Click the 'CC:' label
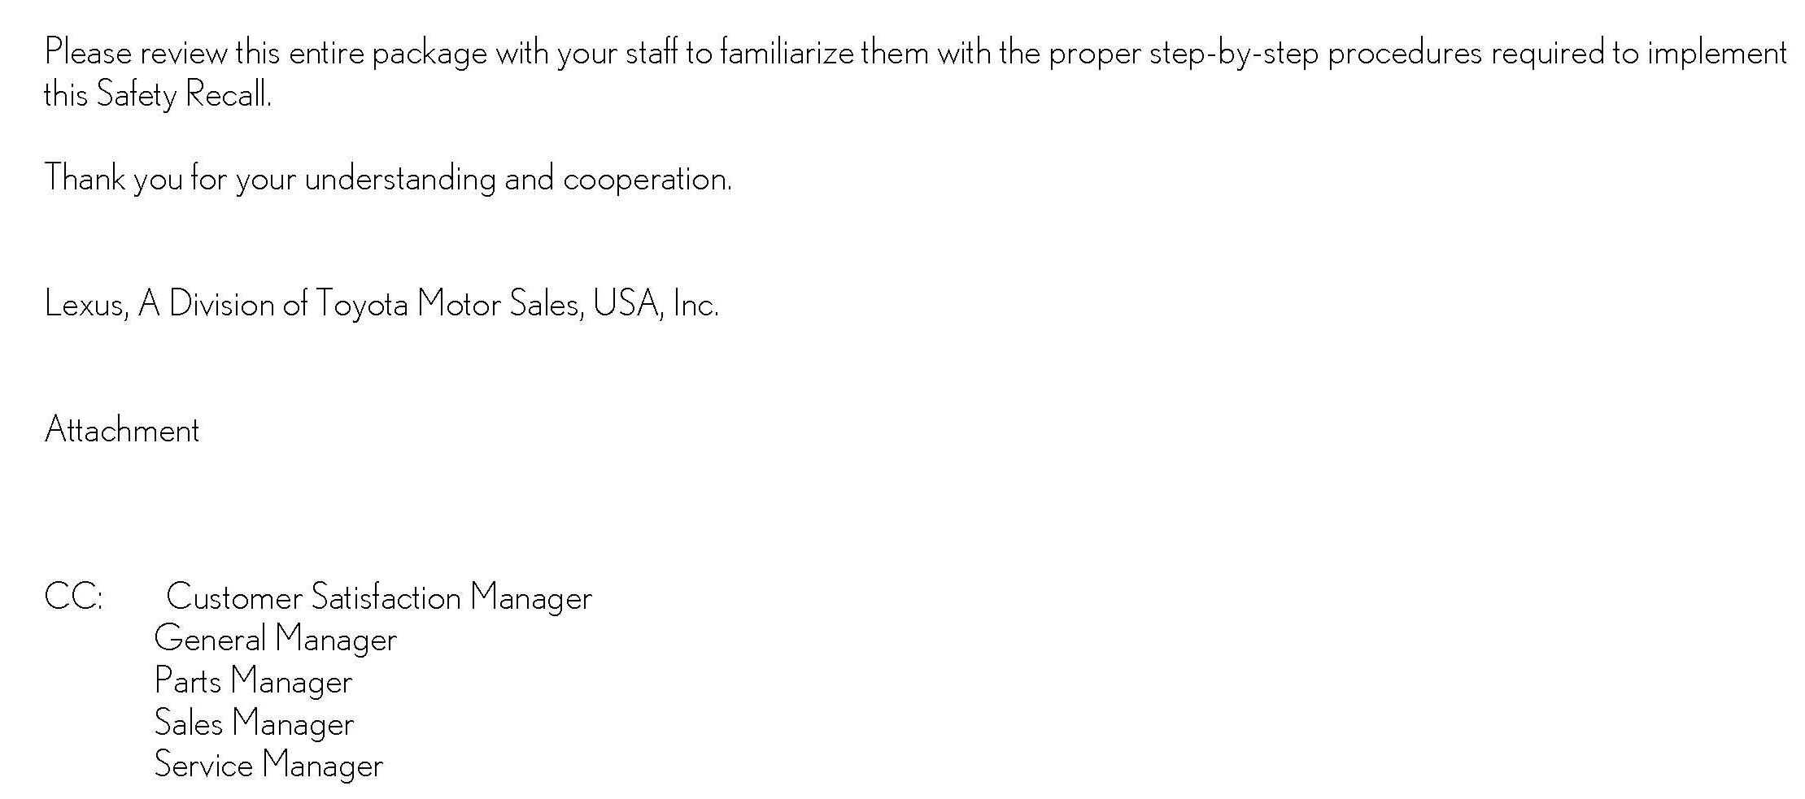The height and width of the screenshot is (799, 1805). (x=74, y=597)
